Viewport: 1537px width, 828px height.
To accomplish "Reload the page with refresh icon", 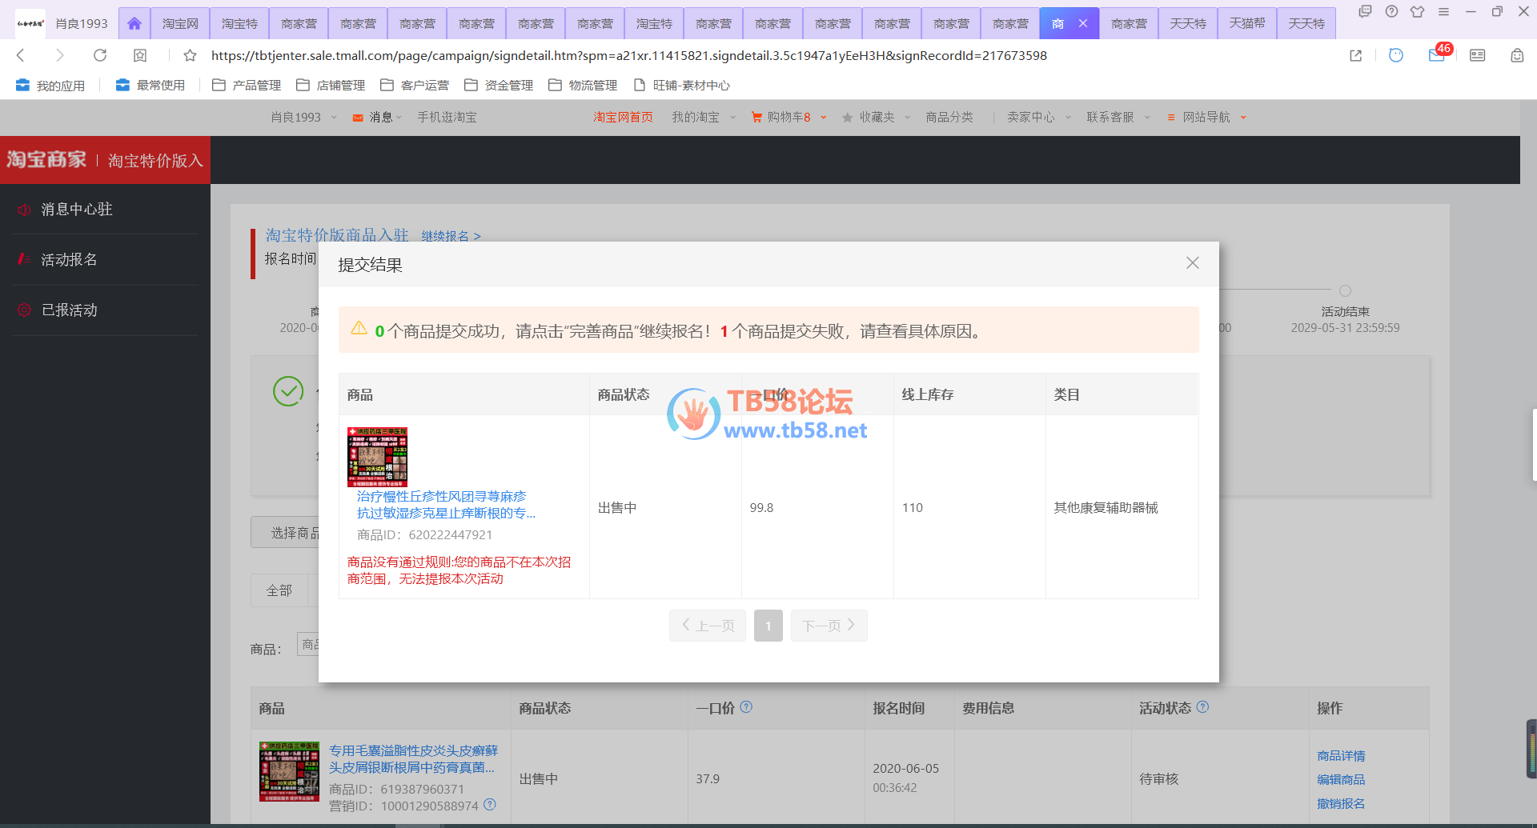I will 100,55.
